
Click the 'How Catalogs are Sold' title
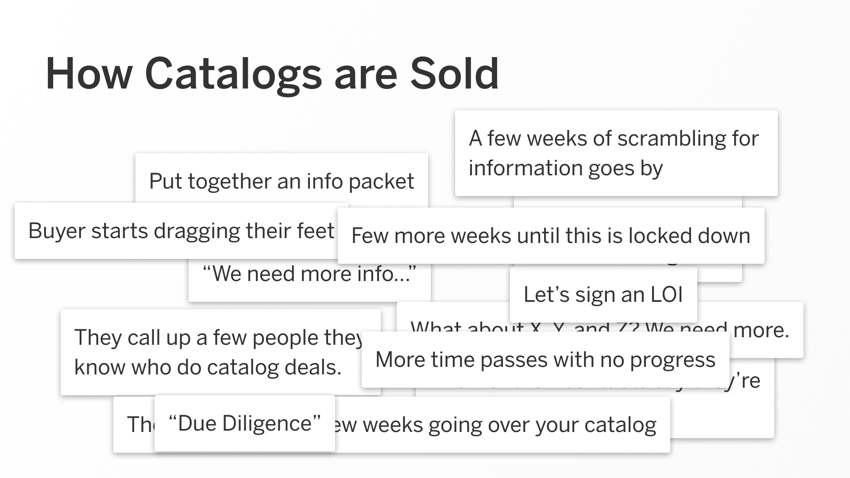pos(272,74)
